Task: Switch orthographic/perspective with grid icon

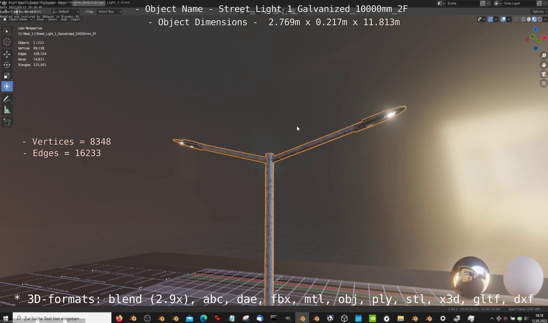Action: (543, 83)
